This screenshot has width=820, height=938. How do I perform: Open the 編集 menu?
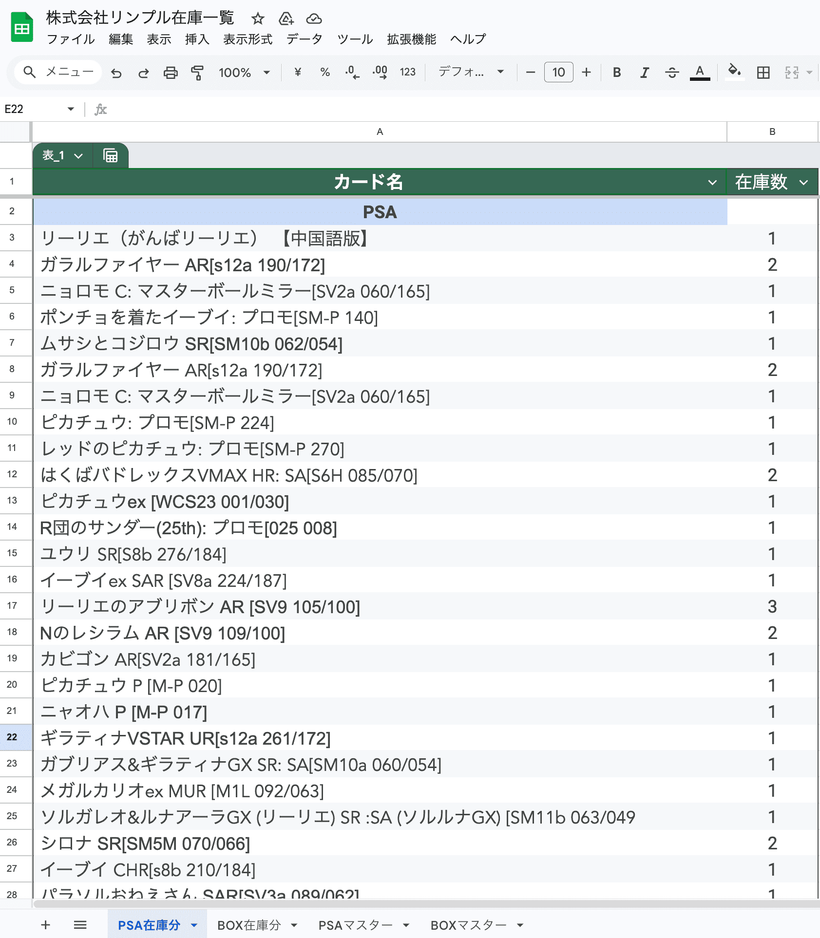[121, 39]
